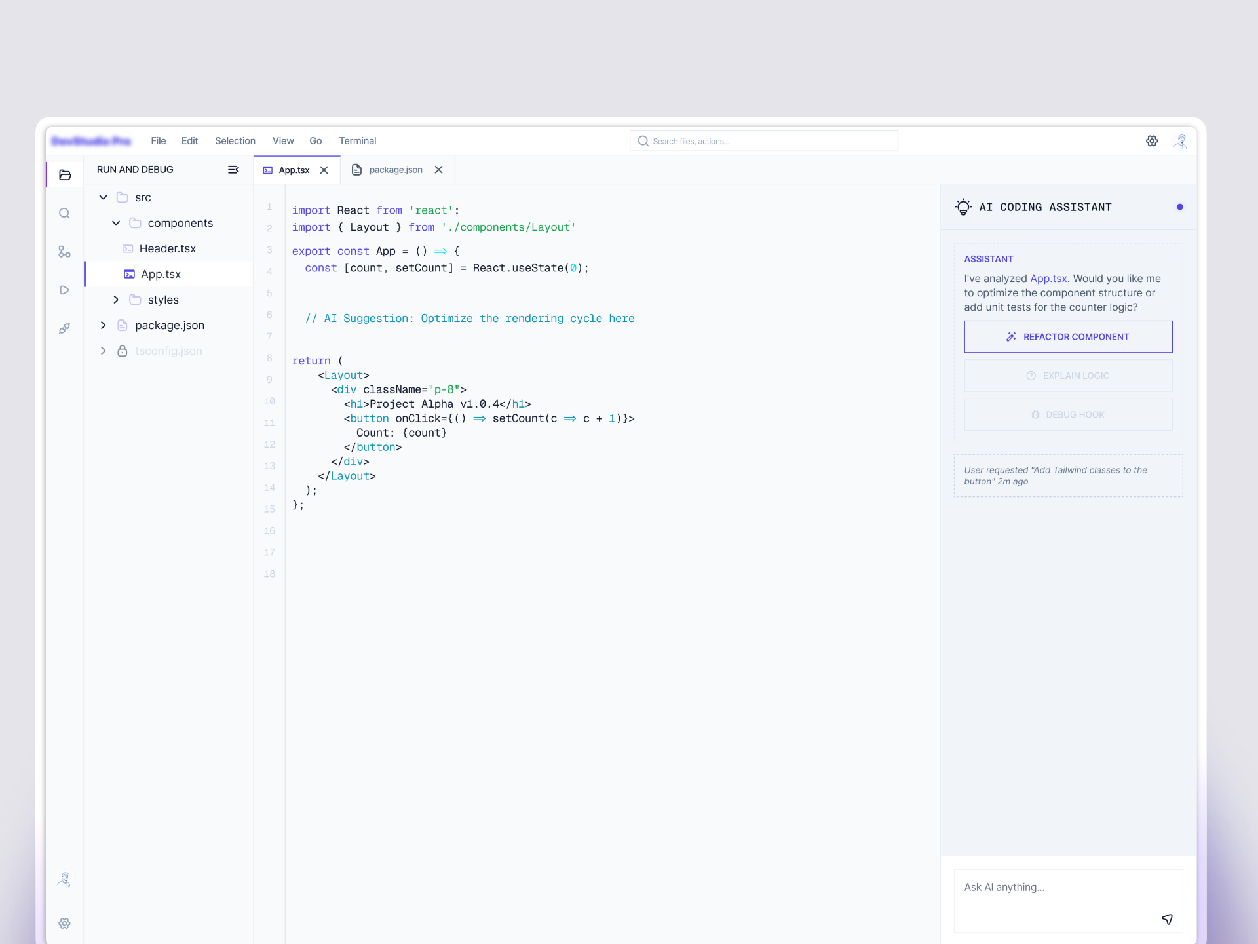This screenshot has height=944, width=1258.
Task: Close the App.tsx tab
Action: click(x=324, y=170)
